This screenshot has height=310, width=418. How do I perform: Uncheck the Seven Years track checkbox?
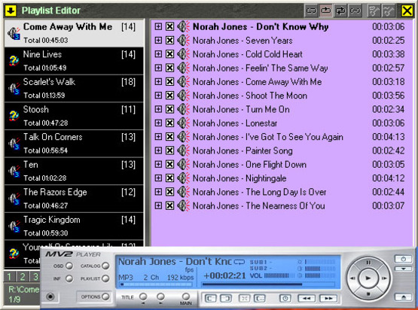(169, 41)
